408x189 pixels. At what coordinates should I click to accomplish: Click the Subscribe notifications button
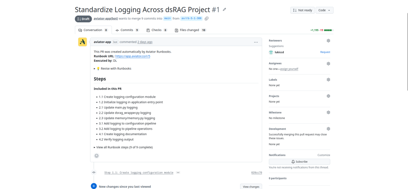(300, 161)
